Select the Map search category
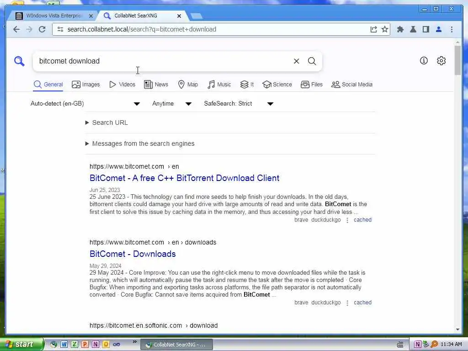 [x=188, y=85]
